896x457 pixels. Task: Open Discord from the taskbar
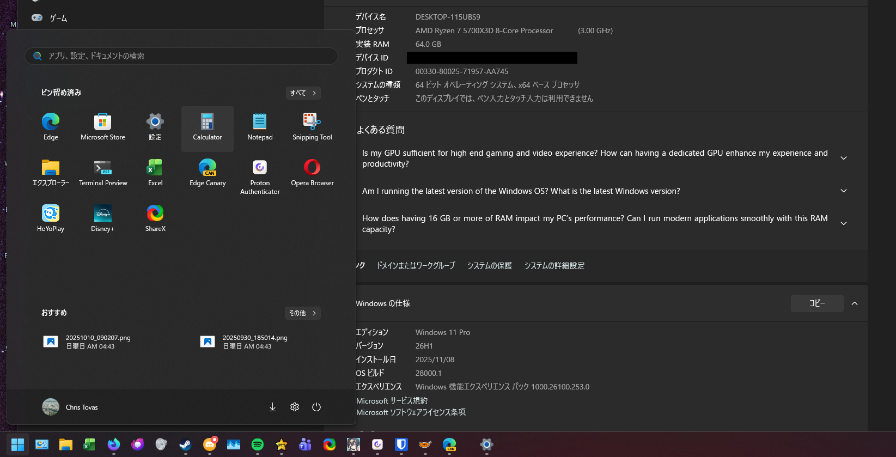(210, 444)
